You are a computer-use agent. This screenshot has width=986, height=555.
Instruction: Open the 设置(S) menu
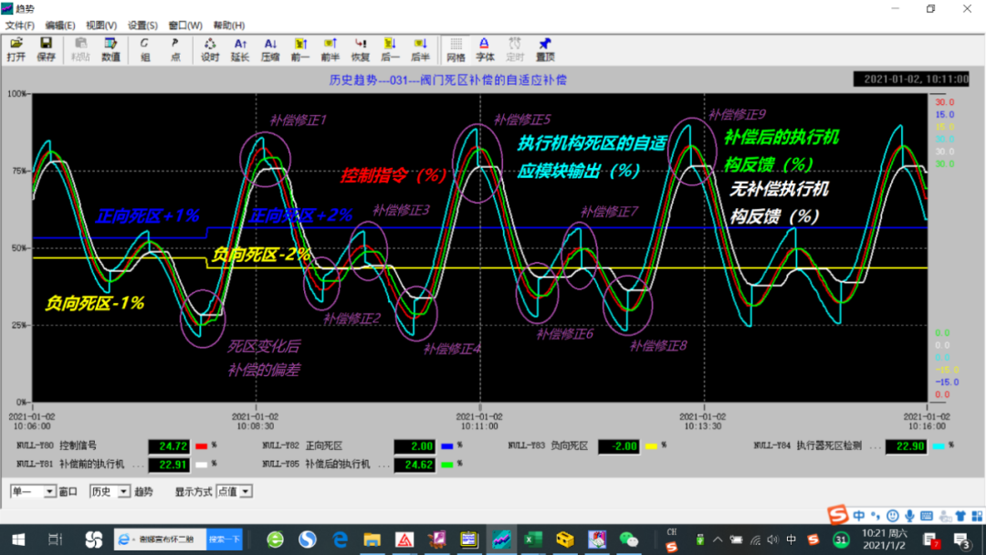142,26
